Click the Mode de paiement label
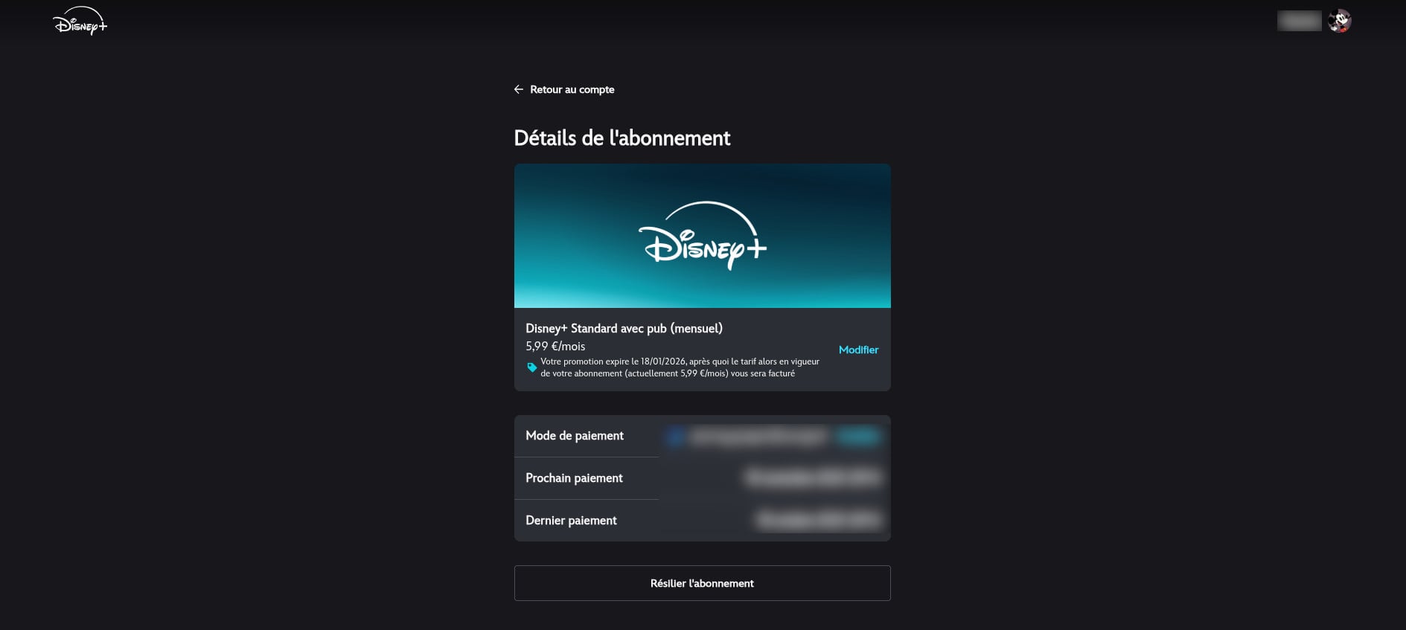The image size is (1406, 630). click(575, 436)
